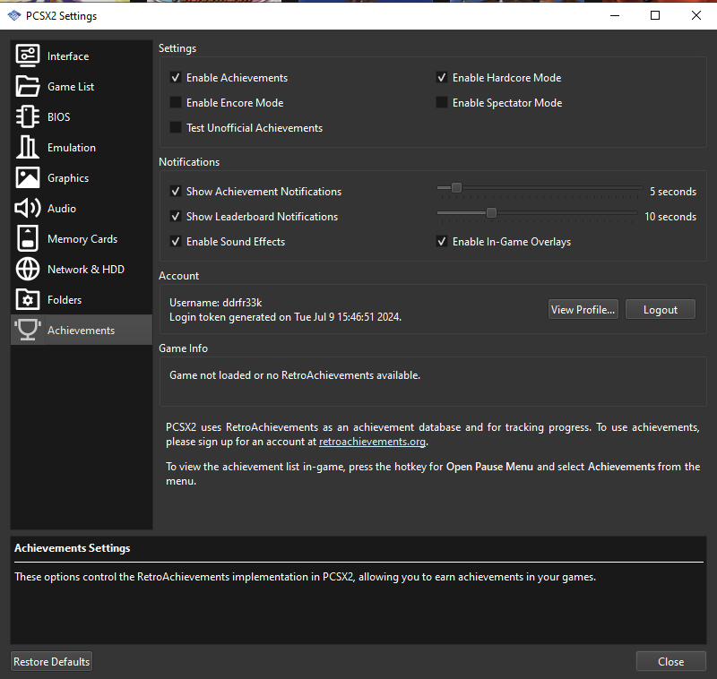Select Achievements category label
Viewport: 717px width, 679px height.
tap(81, 331)
